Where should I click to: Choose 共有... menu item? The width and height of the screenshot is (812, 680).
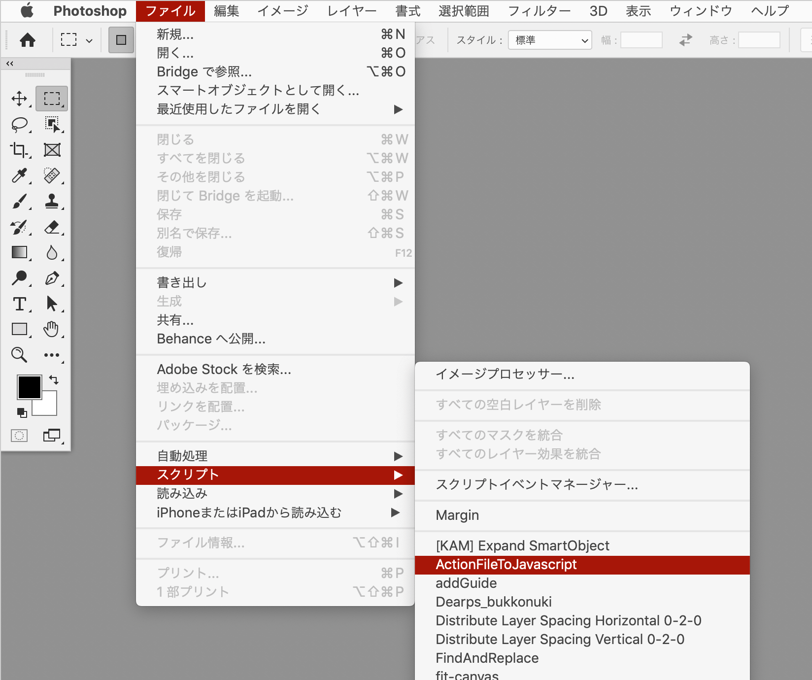click(275, 320)
